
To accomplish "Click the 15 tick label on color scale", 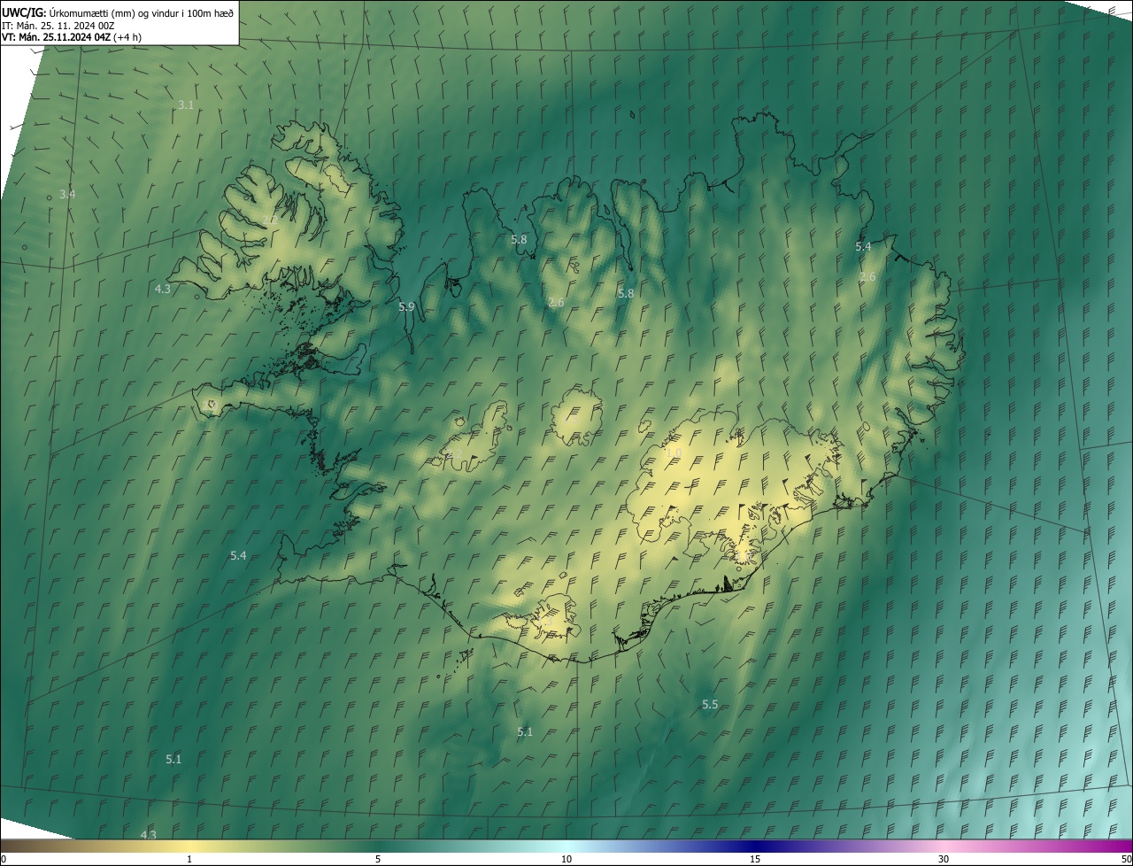I will click(x=755, y=859).
